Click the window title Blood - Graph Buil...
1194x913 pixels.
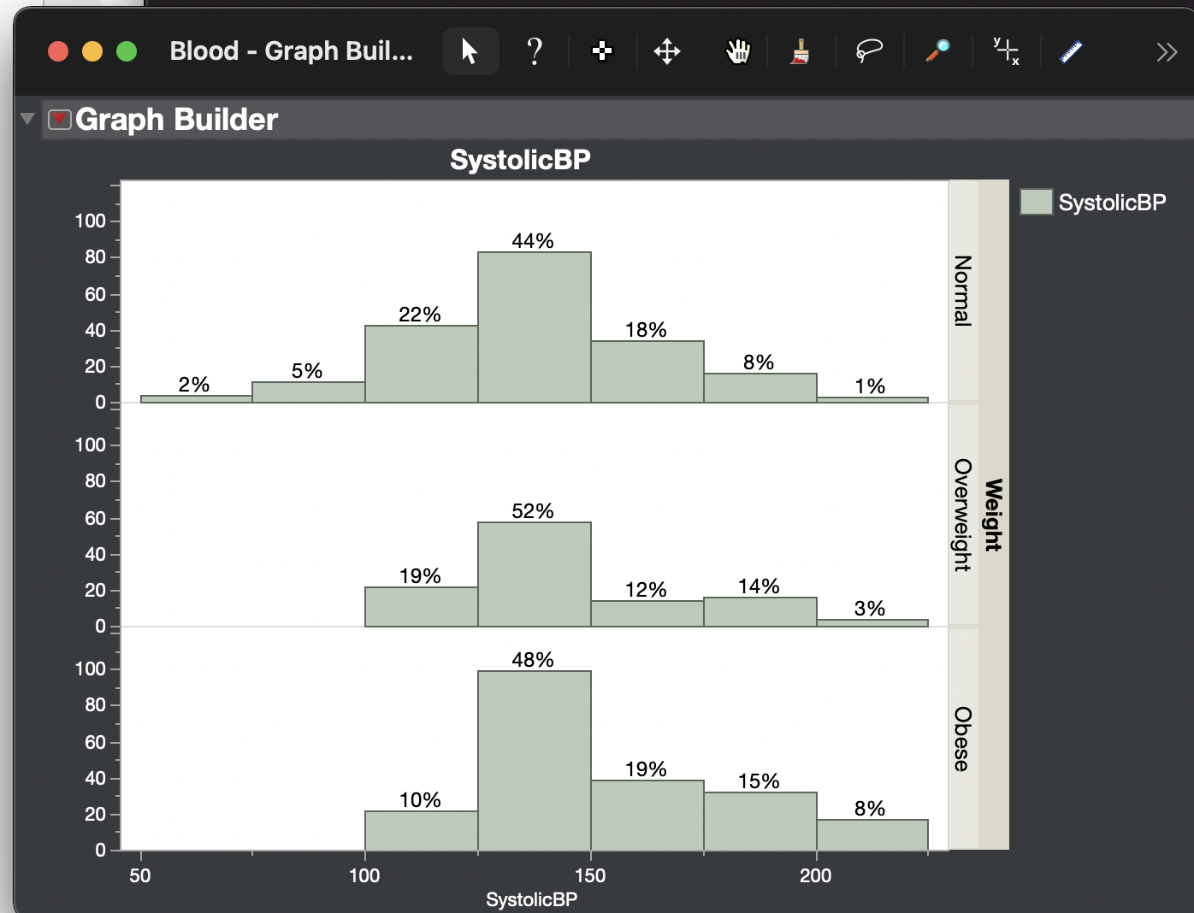pyautogui.click(x=291, y=51)
